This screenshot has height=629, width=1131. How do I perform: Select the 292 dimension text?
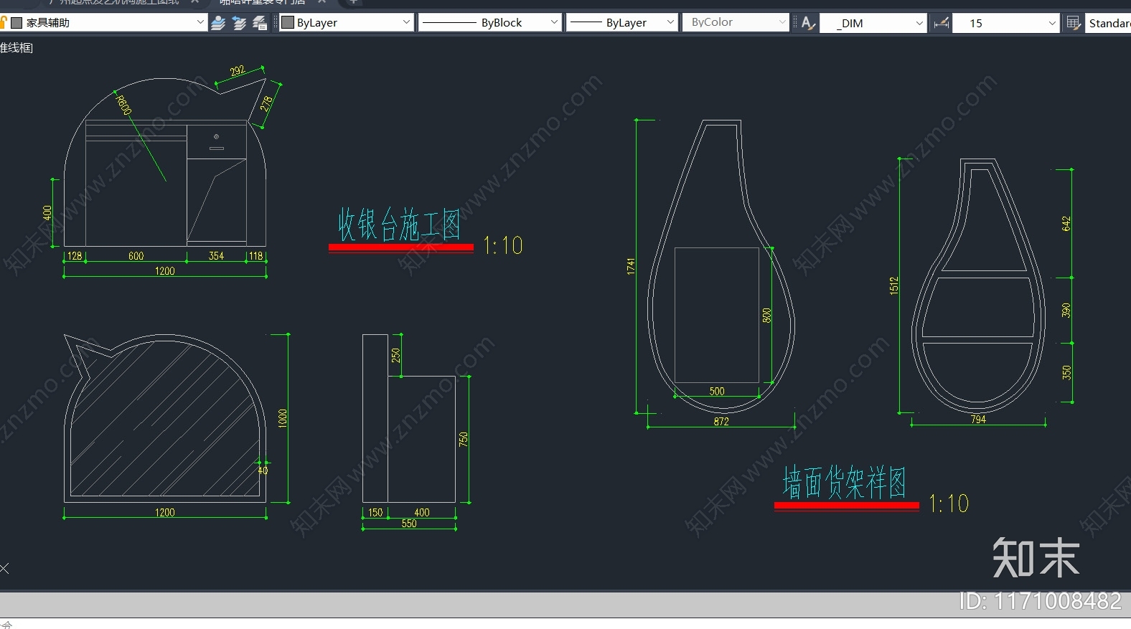[x=238, y=70]
